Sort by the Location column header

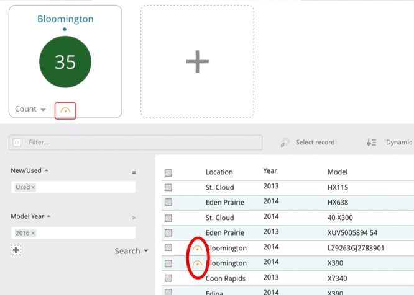pos(219,172)
